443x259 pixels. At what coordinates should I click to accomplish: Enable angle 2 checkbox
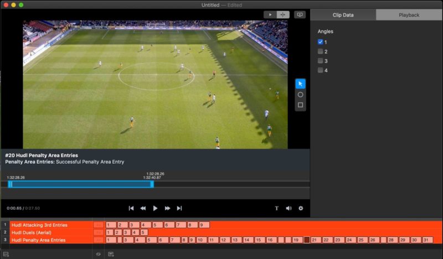tap(320, 51)
